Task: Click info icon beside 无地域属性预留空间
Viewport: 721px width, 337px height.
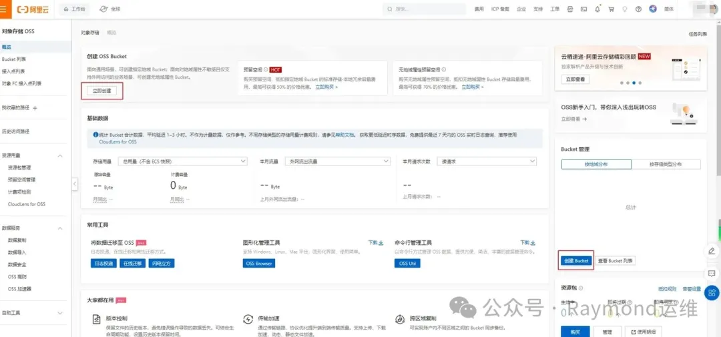Action: click(444, 70)
